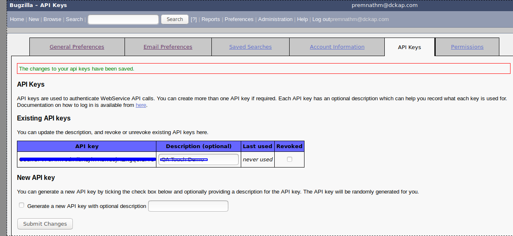Image resolution: width=513 pixels, height=236 pixels.
Task: Select the API Keys tab
Action: coord(410,47)
